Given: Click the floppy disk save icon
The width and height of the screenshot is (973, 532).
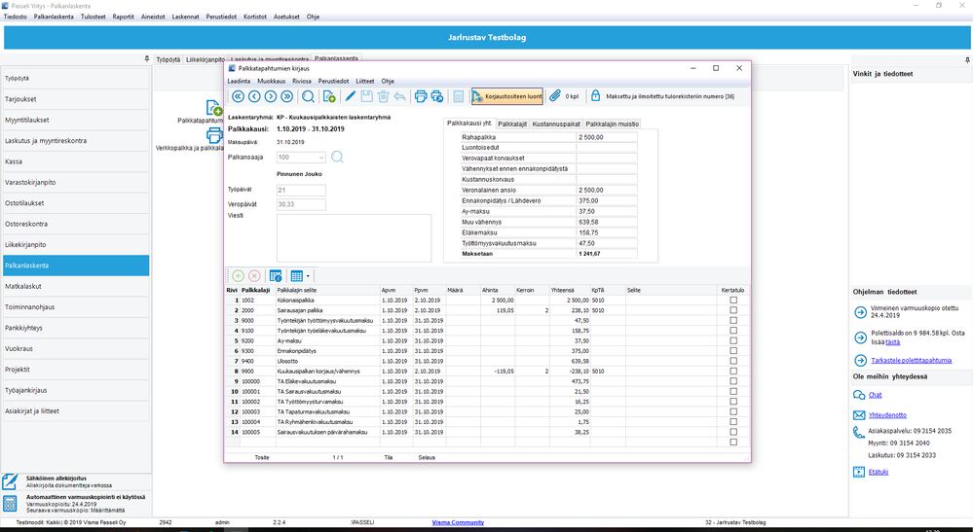Looking at the screenshot, I should click(x=367, y=96).
